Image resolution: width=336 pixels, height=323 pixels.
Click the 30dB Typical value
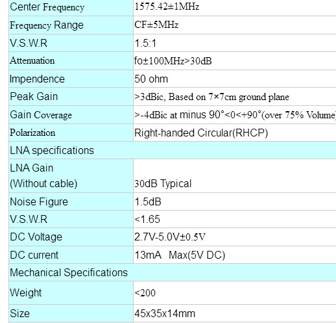pyautogui.click(x=163, y=183)
